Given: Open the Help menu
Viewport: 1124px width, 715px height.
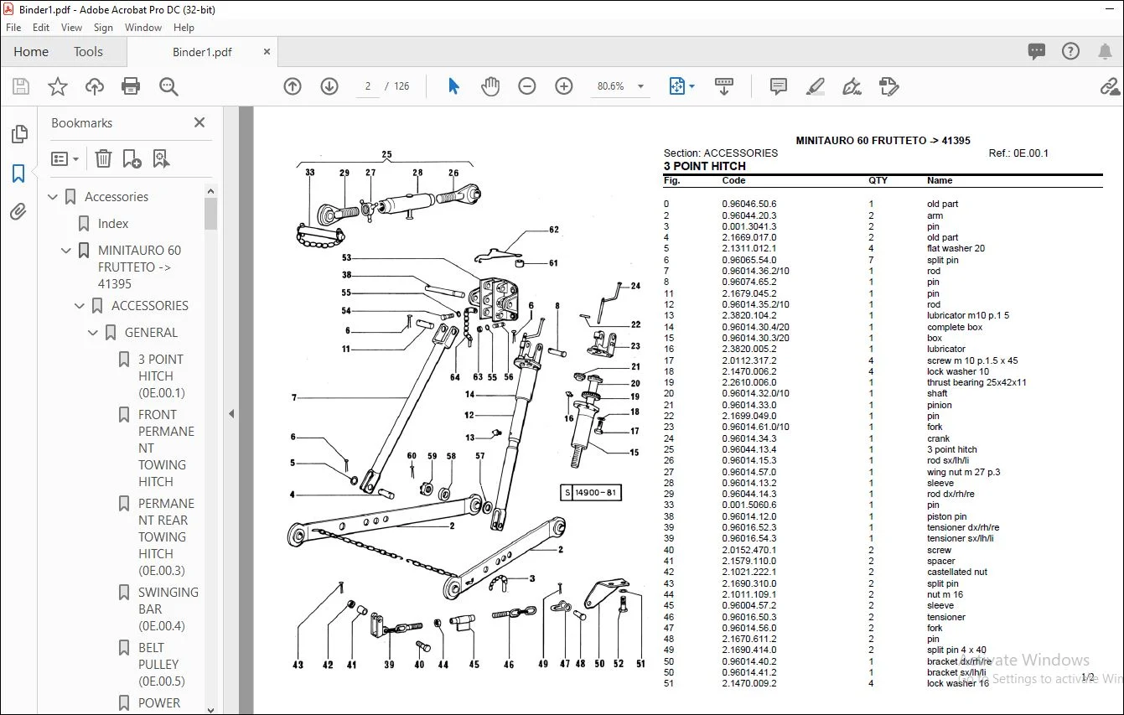Looking at the screenshot, I should pos(184,28).
